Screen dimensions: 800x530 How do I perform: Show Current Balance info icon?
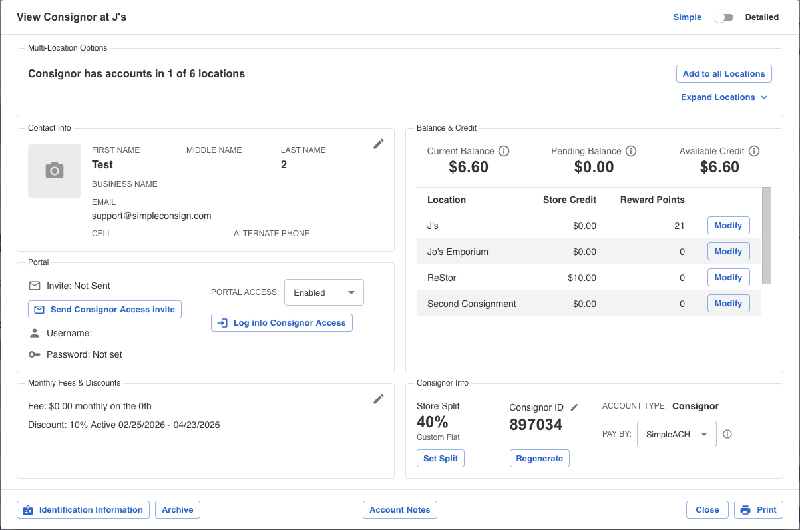pos(504,151)
